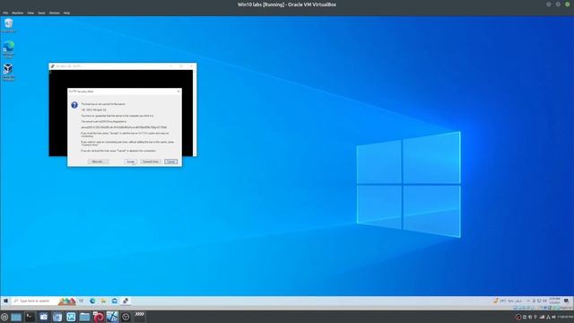Click the host panel clock

pos(565,317)
